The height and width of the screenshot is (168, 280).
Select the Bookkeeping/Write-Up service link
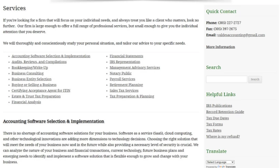[x=30, y=68]
